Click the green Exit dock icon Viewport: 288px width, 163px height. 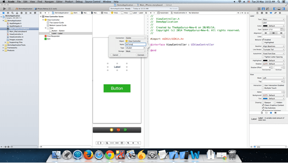tap(125, 130)
